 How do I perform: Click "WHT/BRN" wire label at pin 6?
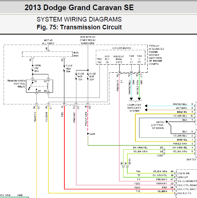(181, 108)
